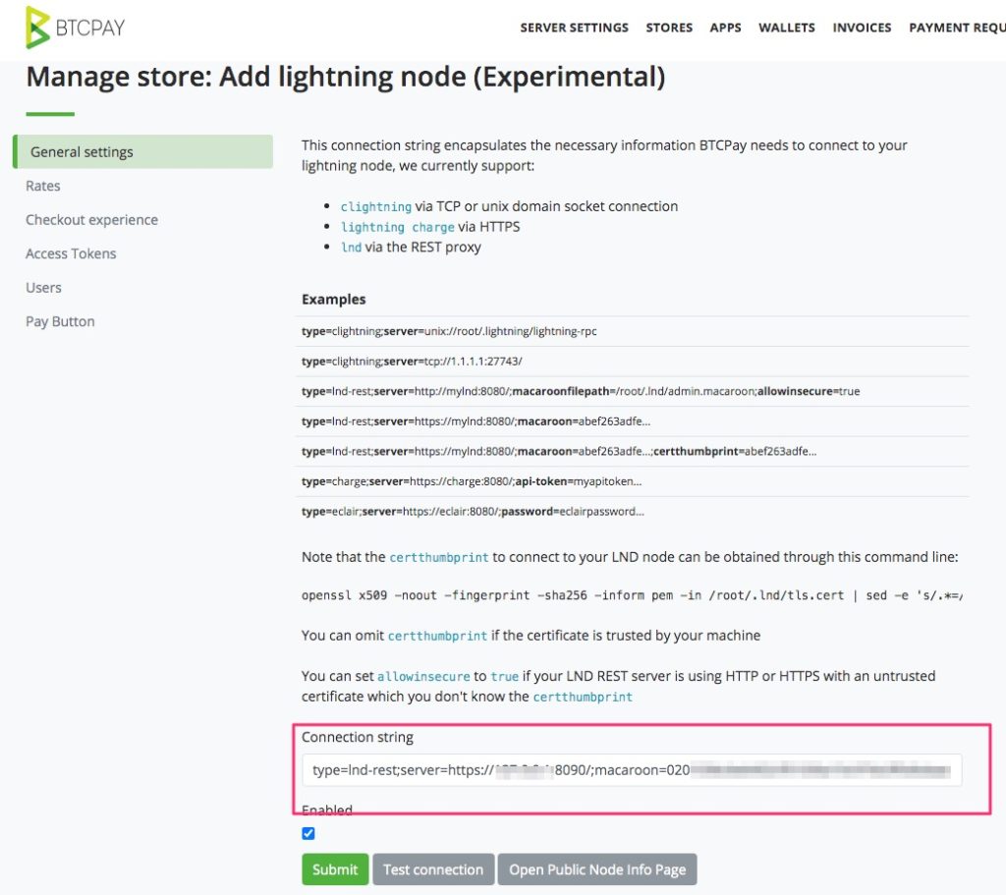
Task: Go to Access Tokens
Action: (71, 254)
